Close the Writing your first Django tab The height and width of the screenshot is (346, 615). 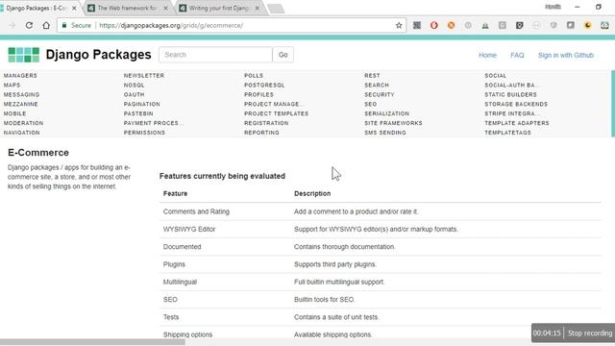[258, 9]
